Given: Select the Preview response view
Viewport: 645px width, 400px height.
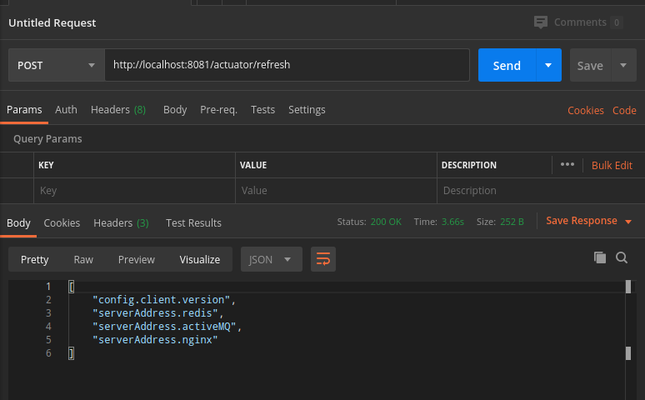Looking at the screenshot, I should [x=137, y=259].
